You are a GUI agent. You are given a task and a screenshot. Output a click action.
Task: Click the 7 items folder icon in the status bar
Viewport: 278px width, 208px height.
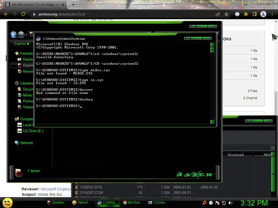[x=19, y=173]
